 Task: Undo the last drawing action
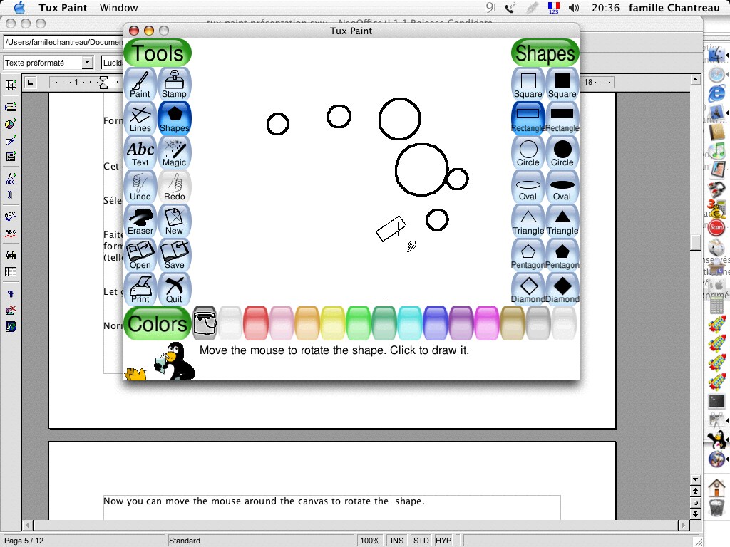(140, 187)
